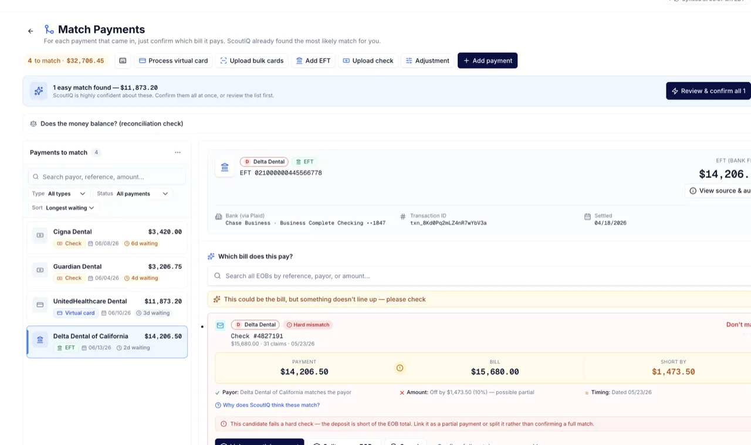The width and height of the screenshot is (751, 445).
Task: Click the balance scale icon
Action: point(33,124)
